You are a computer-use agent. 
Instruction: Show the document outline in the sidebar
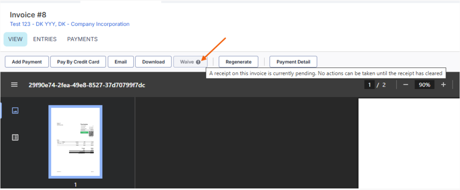[15, 137]
